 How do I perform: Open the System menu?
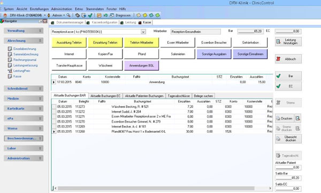(x=9, y=9)
